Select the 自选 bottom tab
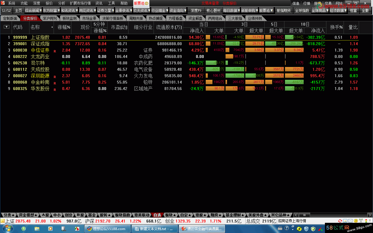Screen dimensions: 373x233 [157, 215]
